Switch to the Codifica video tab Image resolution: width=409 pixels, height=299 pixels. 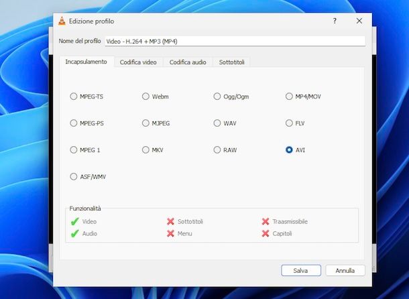click(x=138, y=62)
